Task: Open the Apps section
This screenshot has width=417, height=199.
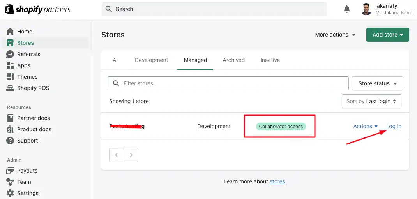Action: pos(24,65)
